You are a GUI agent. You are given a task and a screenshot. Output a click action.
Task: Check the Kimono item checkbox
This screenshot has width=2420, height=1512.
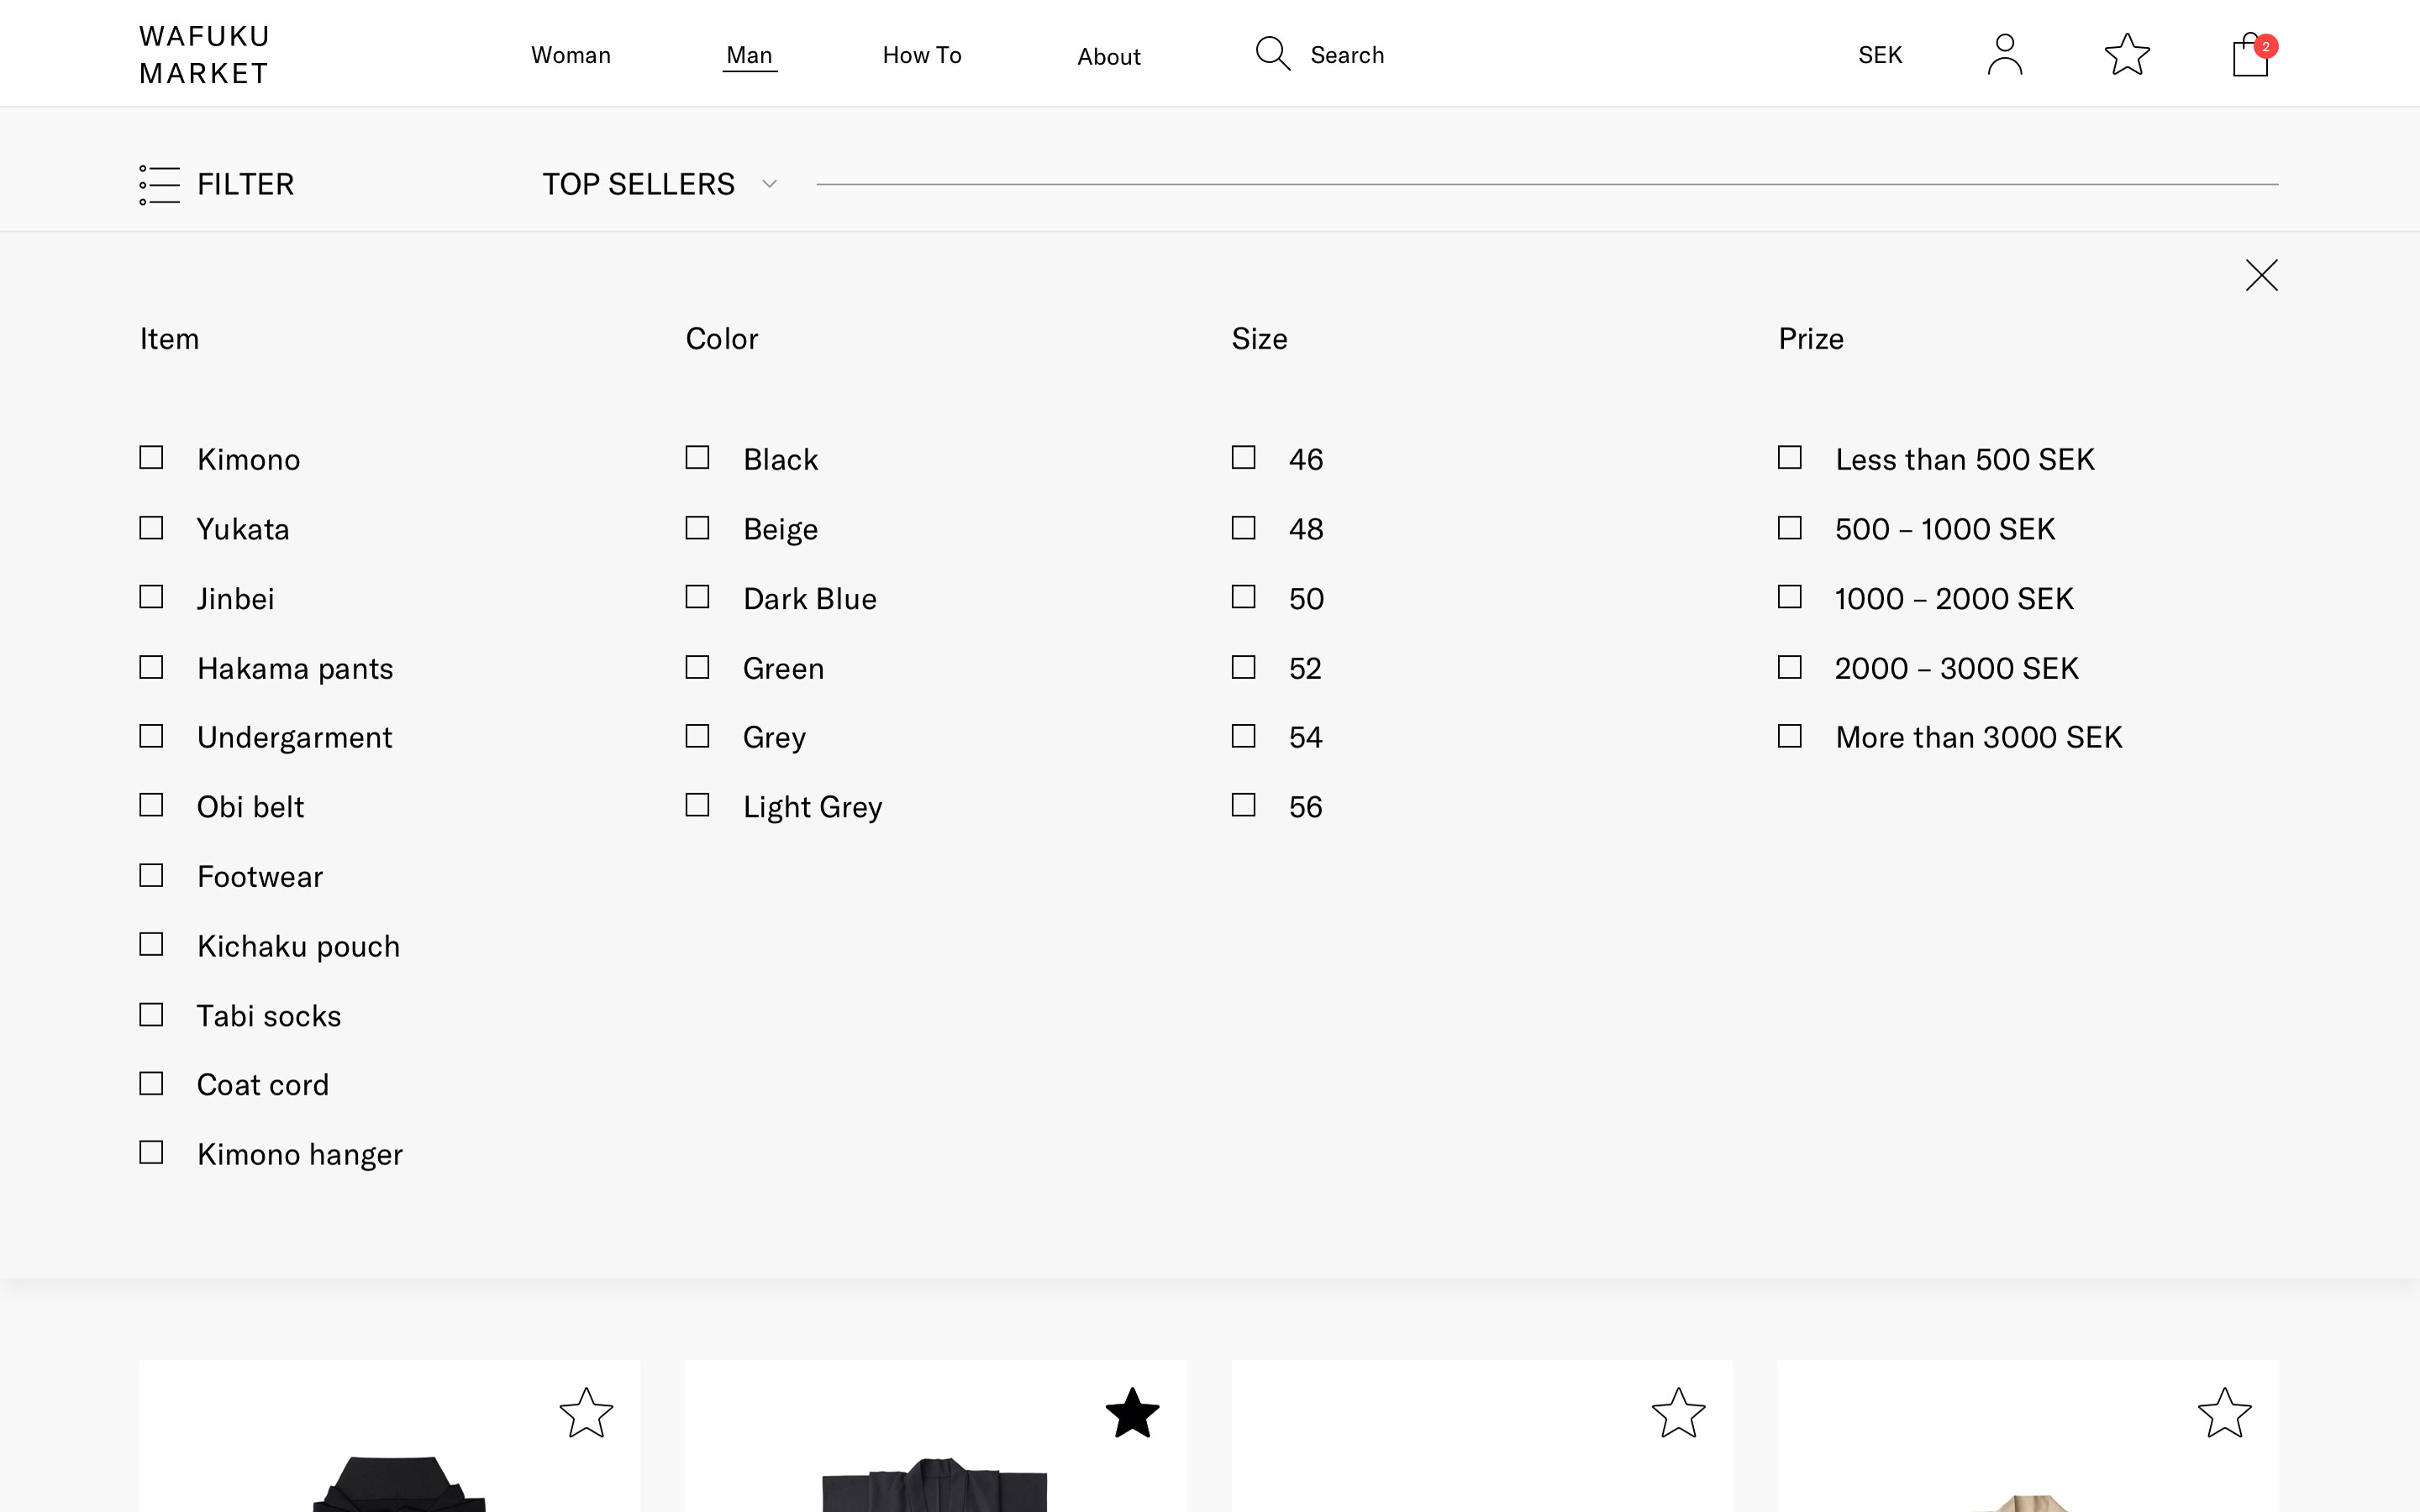point(151,458)
